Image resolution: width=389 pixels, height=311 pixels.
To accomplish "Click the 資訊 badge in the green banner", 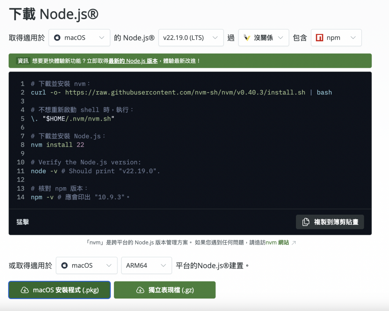I will [23, 61].
